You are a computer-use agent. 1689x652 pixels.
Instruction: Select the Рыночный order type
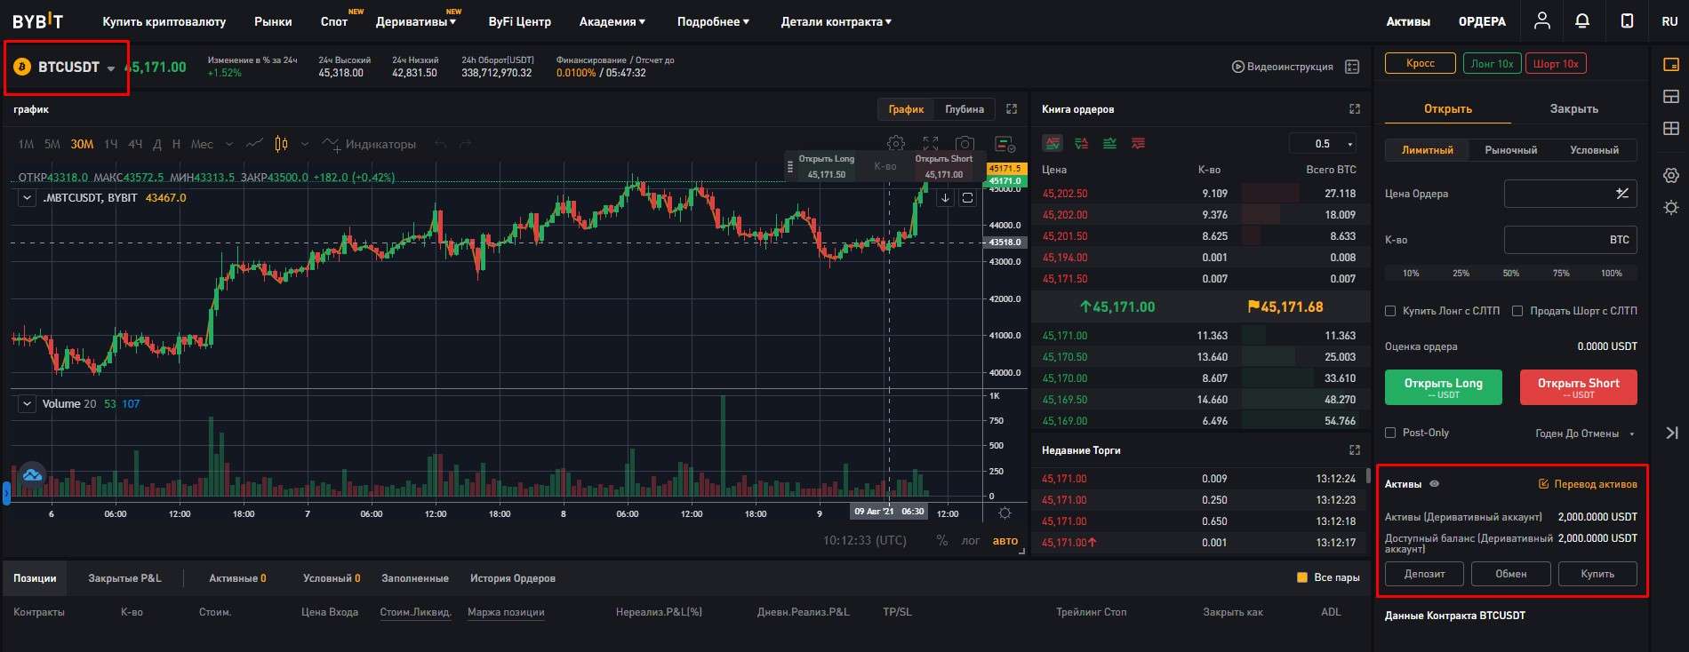(x=1510, y=150)
